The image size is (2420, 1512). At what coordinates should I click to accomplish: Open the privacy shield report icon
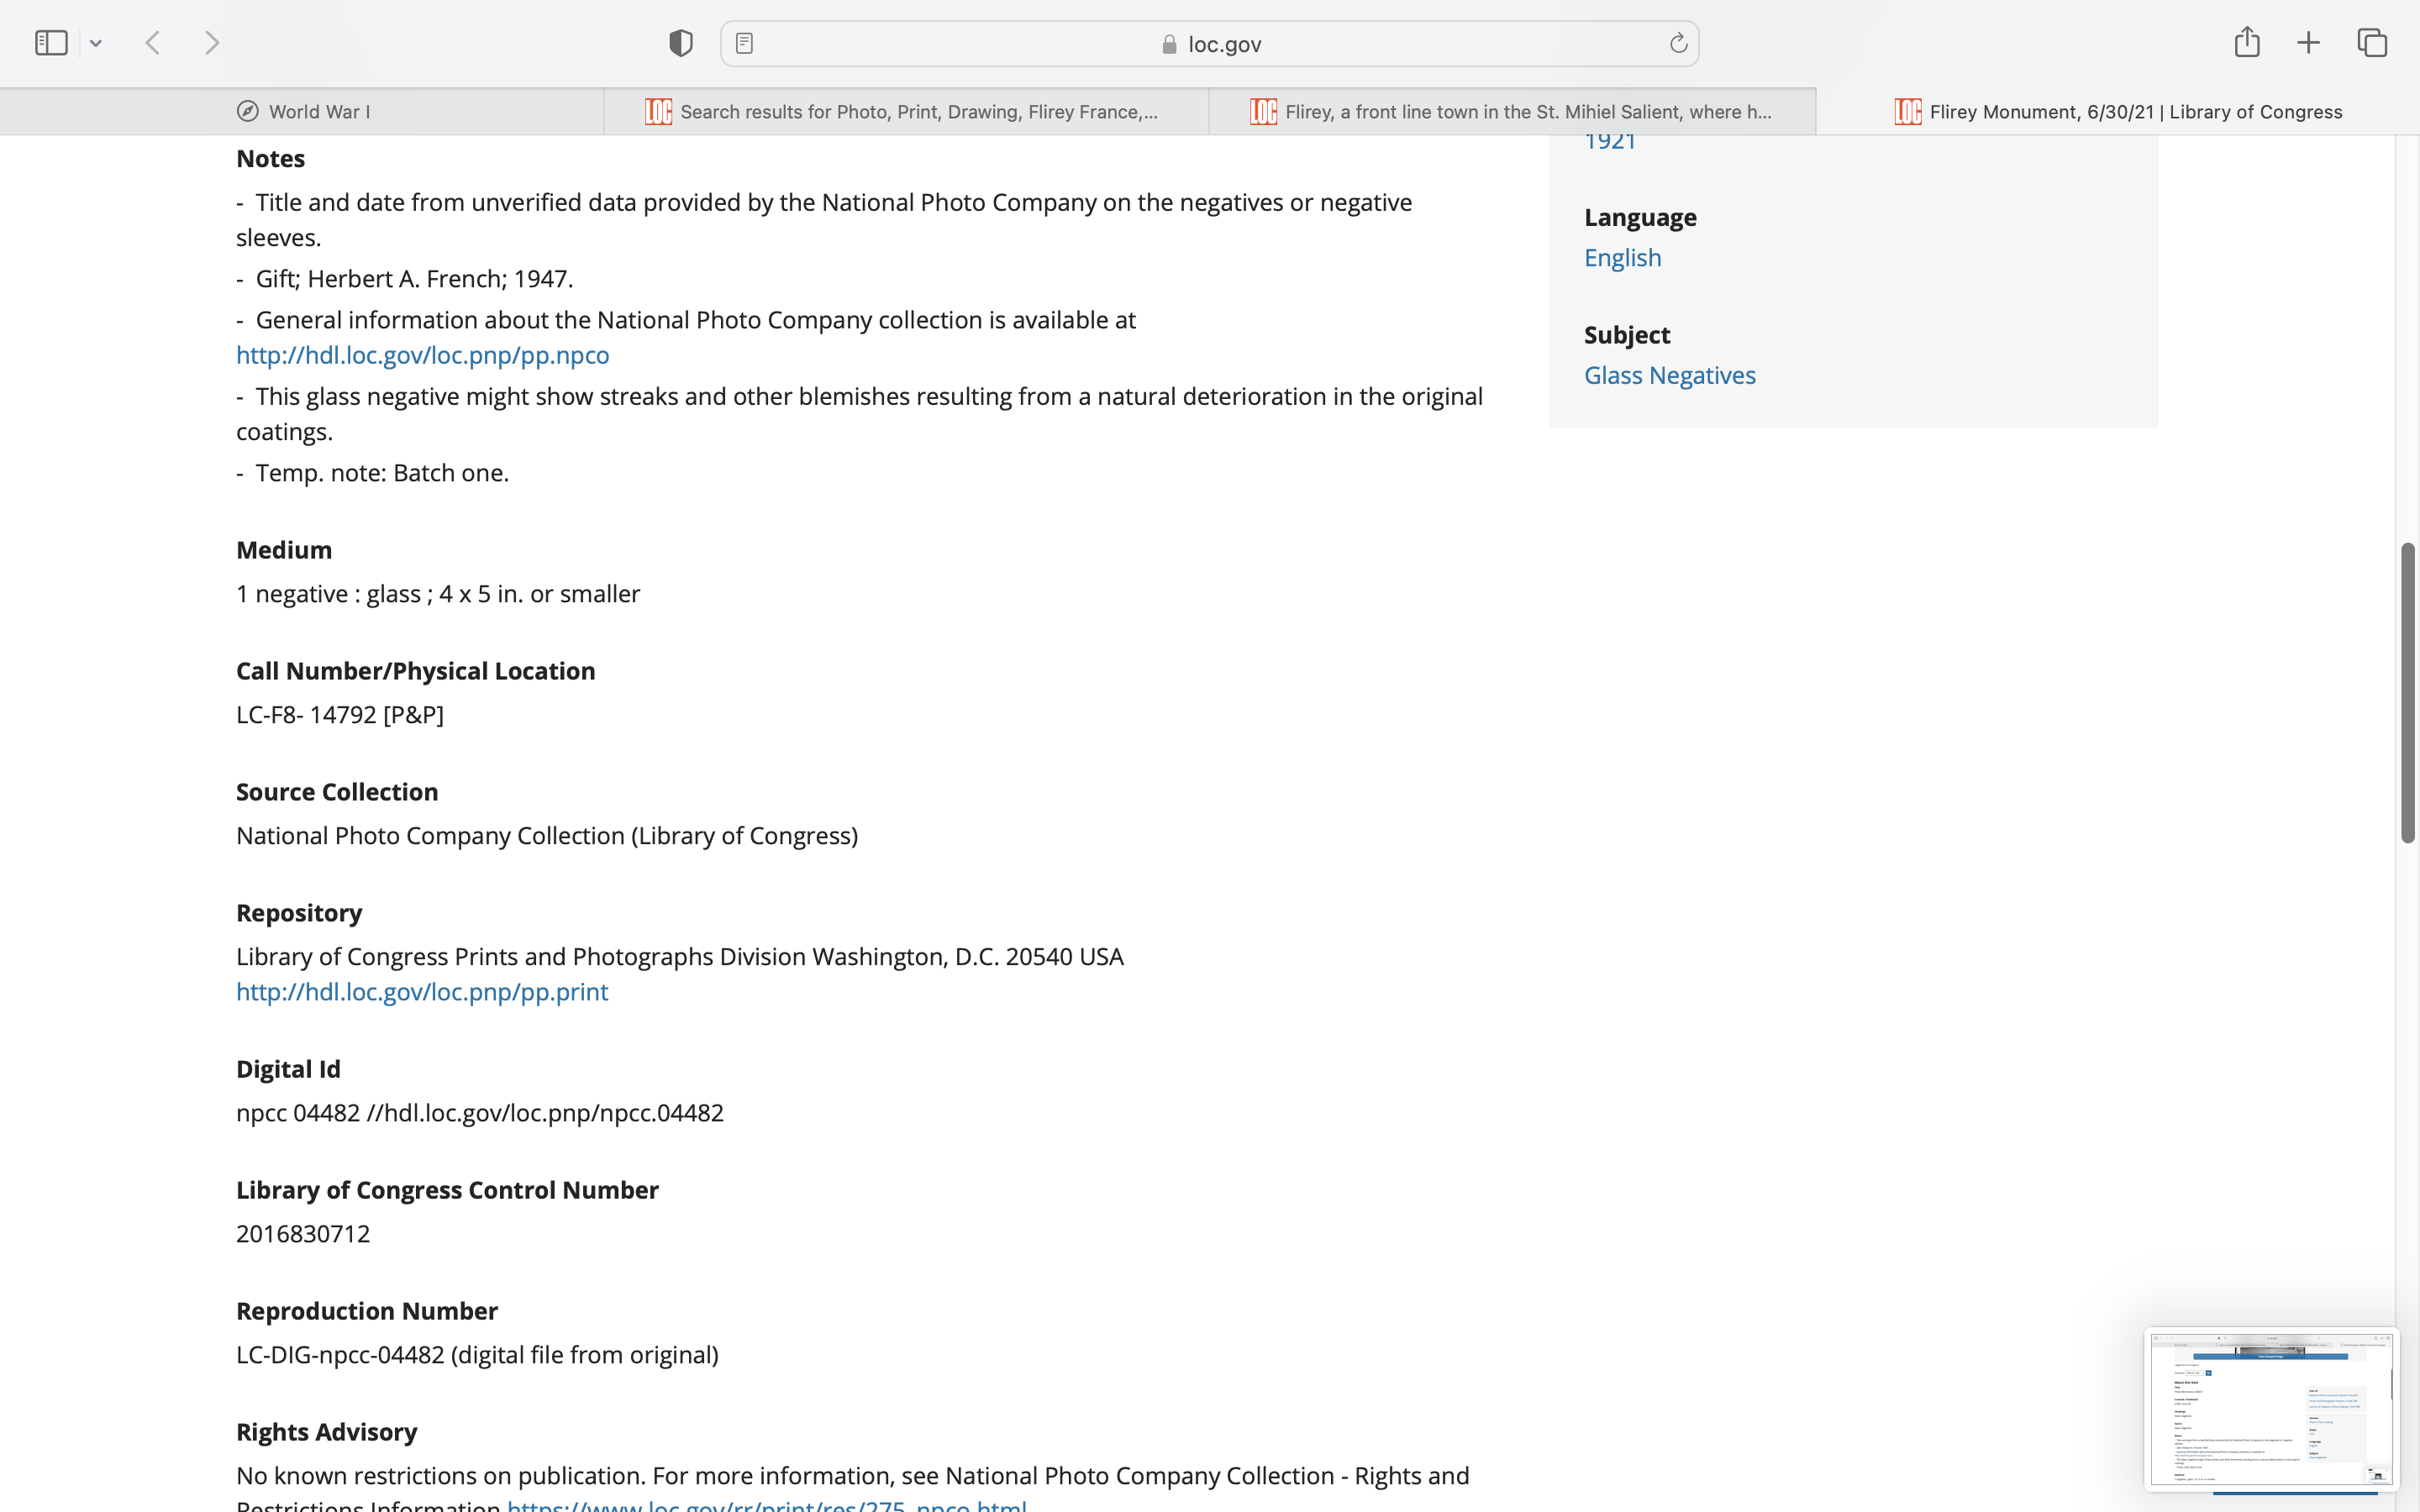pyautogui.click(x=680, y=43)
